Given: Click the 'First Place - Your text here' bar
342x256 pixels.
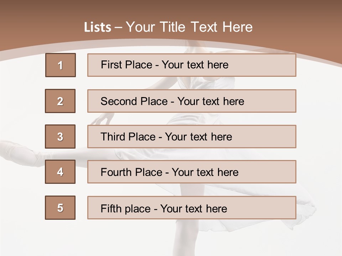Looking at the screenshot, I should coord(192,65).
